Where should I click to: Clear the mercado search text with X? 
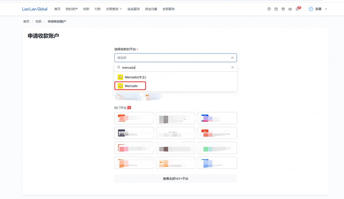(232, 67)
